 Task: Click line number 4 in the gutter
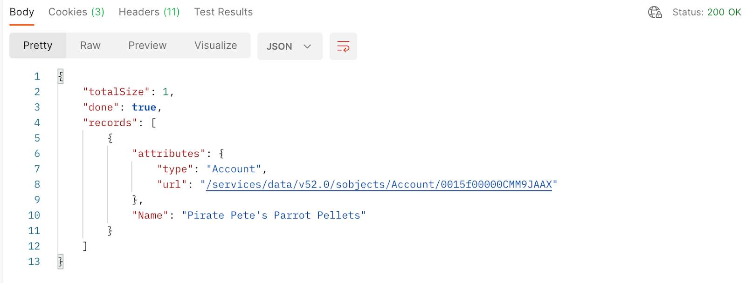coord(37,122)
